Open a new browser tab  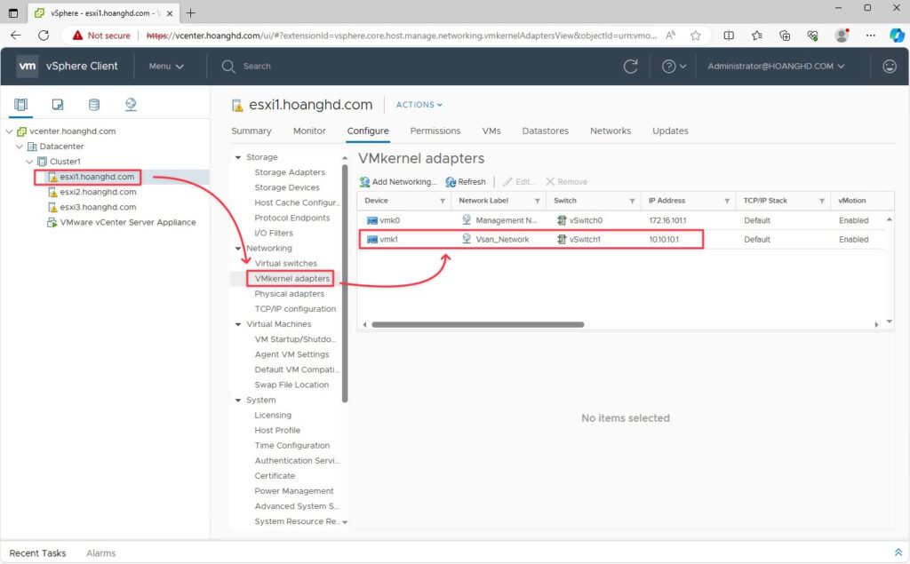tap(190, 12)
